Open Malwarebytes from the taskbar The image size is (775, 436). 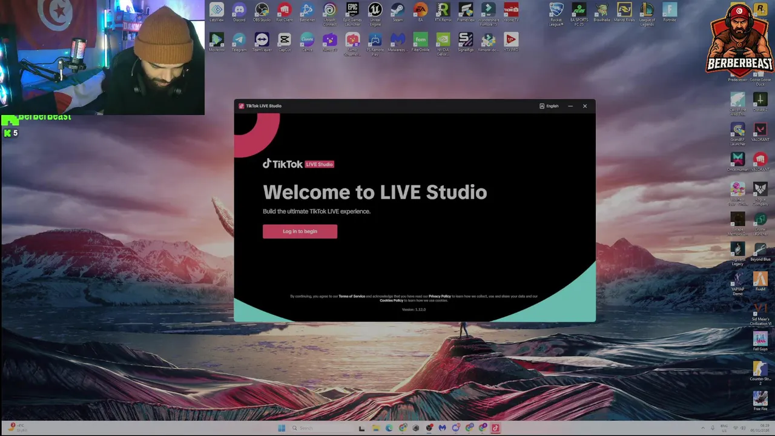coord(442,428)
